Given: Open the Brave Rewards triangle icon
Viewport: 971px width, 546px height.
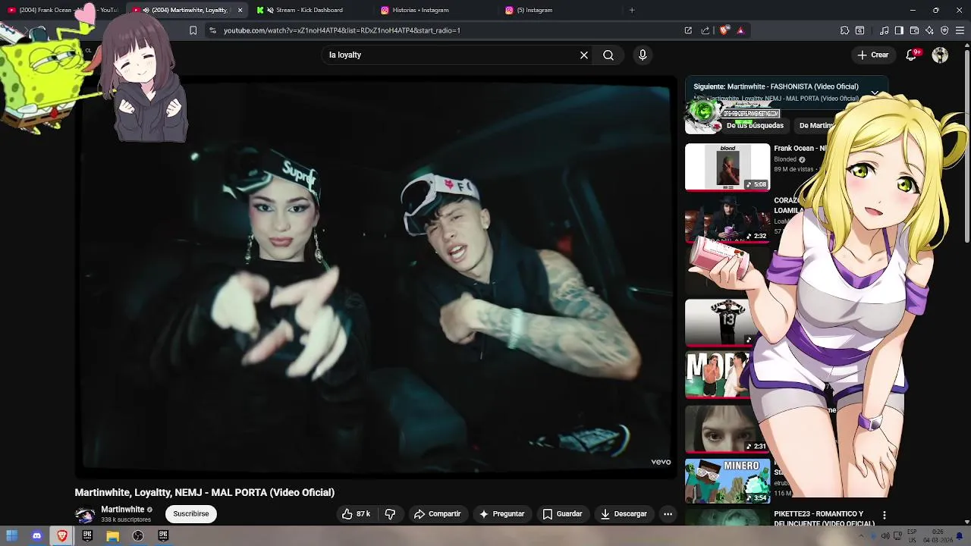Looking at the screenshot, I should coord(740,30).
